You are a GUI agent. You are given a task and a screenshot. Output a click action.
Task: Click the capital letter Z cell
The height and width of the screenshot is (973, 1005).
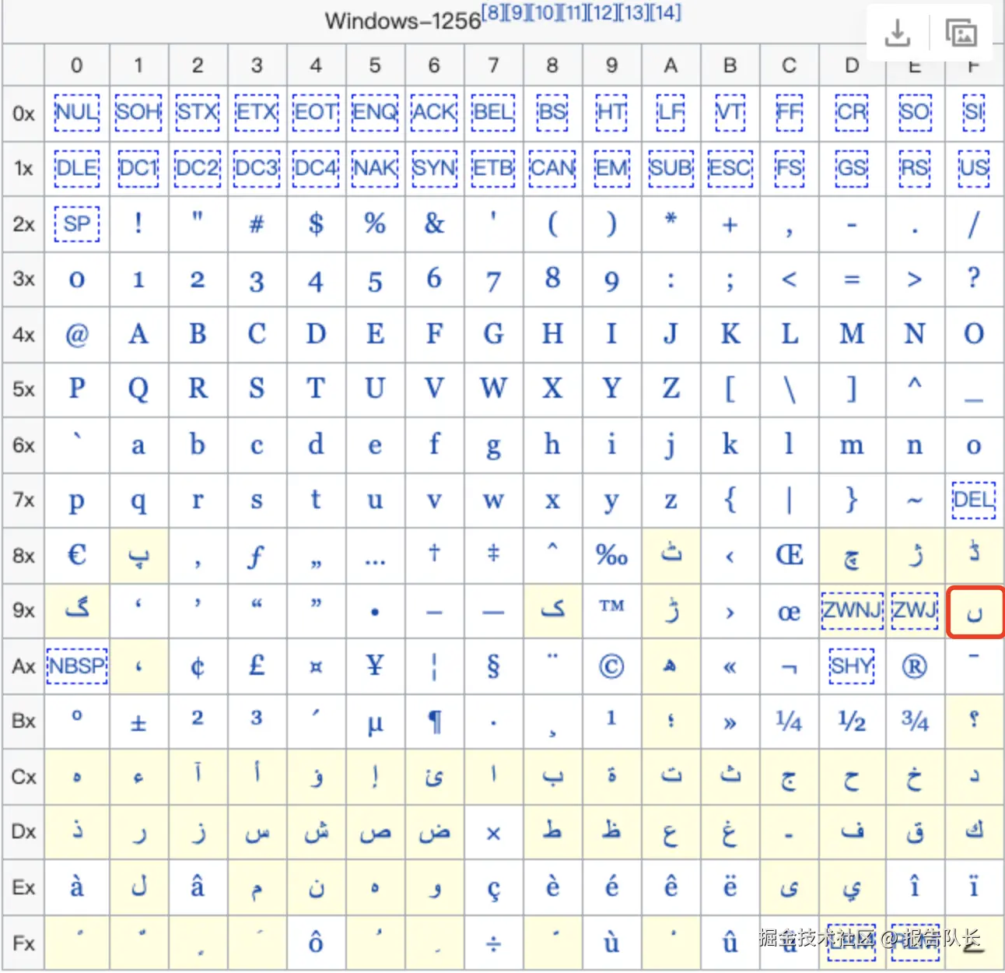(x=671, y=389)
